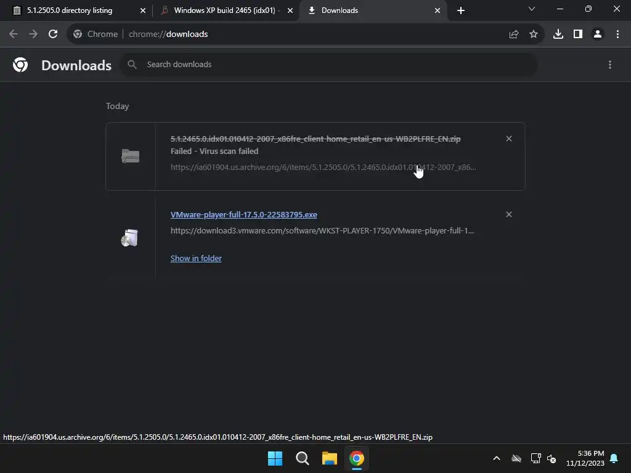
Task: Click the search magnifier in downloads search
Action: (132, 64)
